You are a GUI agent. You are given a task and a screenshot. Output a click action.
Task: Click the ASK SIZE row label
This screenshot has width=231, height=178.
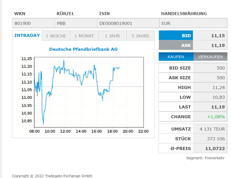pyautogui.click(x=180, y=78)
